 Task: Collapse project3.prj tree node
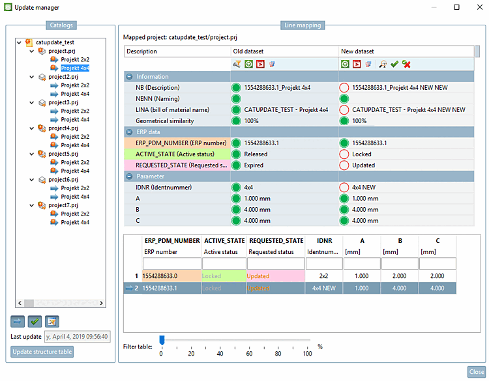coord(32,102)
